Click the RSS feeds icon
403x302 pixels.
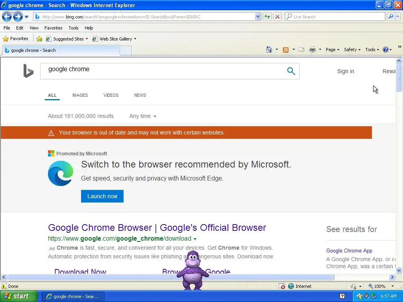click(x=286, y=50)
